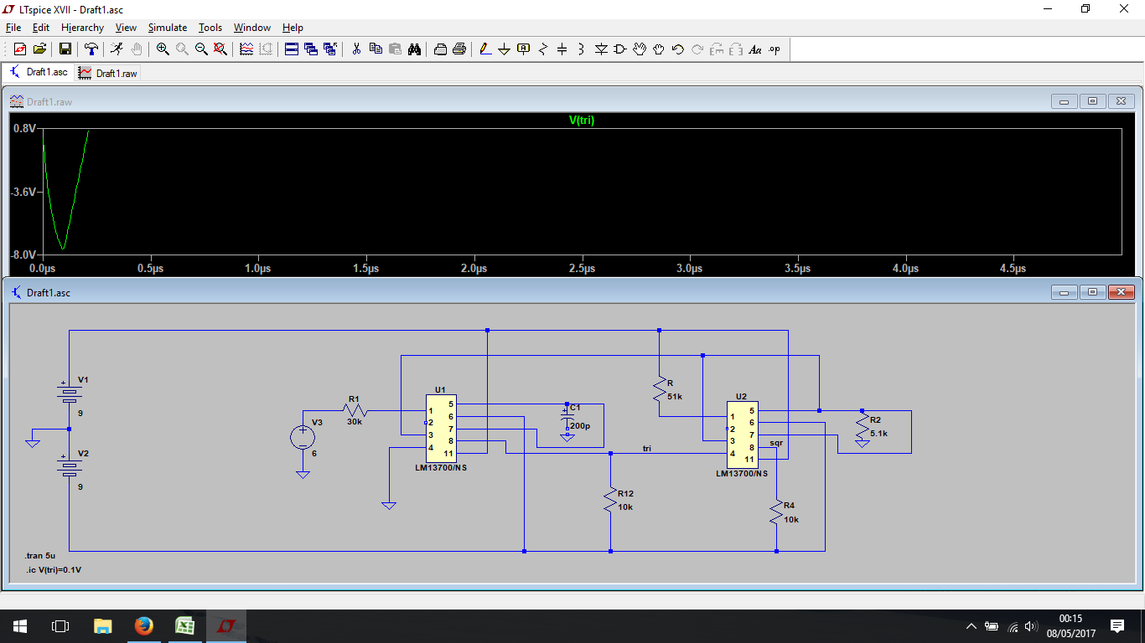Click the New Schematic toolbar icon
The height and width of the screenshot is (643, 1145).
tap(19, 49)
